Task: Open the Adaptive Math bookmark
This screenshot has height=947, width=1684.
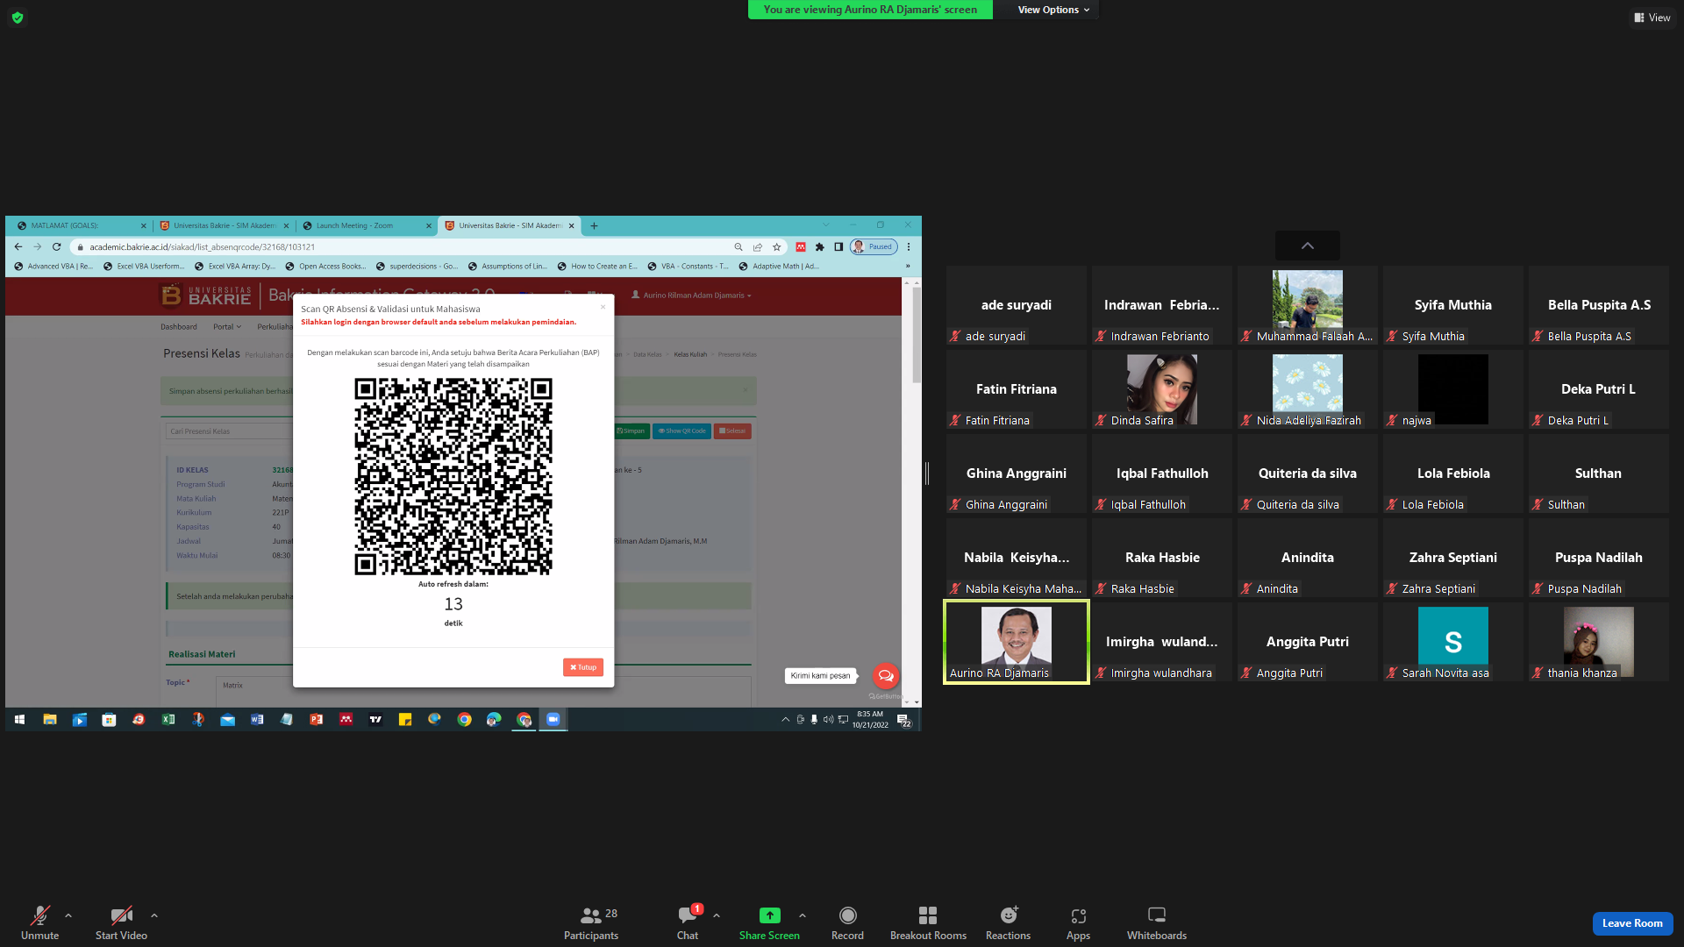Action: pos(780,267)
